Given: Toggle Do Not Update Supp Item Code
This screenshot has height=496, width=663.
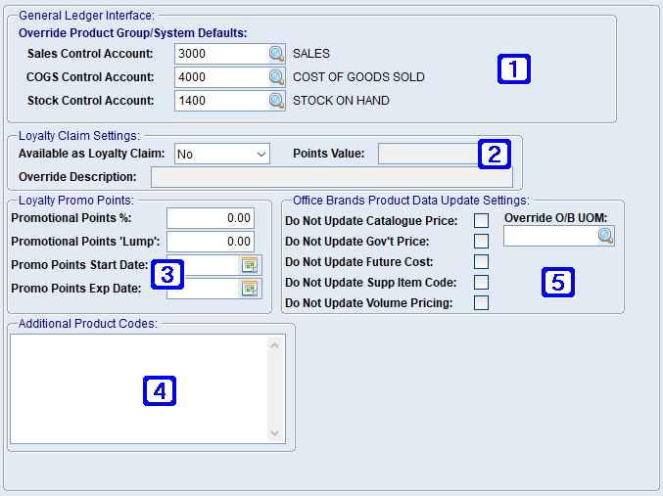Looking at the screenshot, I should [481, 283].
